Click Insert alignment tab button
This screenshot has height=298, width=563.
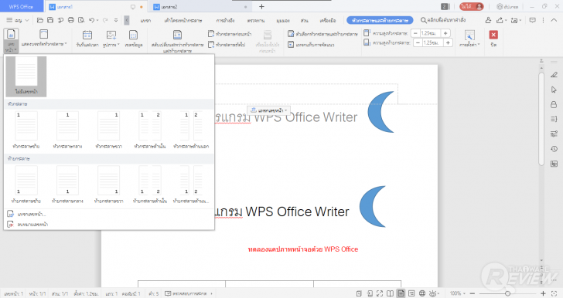(311, 45)
